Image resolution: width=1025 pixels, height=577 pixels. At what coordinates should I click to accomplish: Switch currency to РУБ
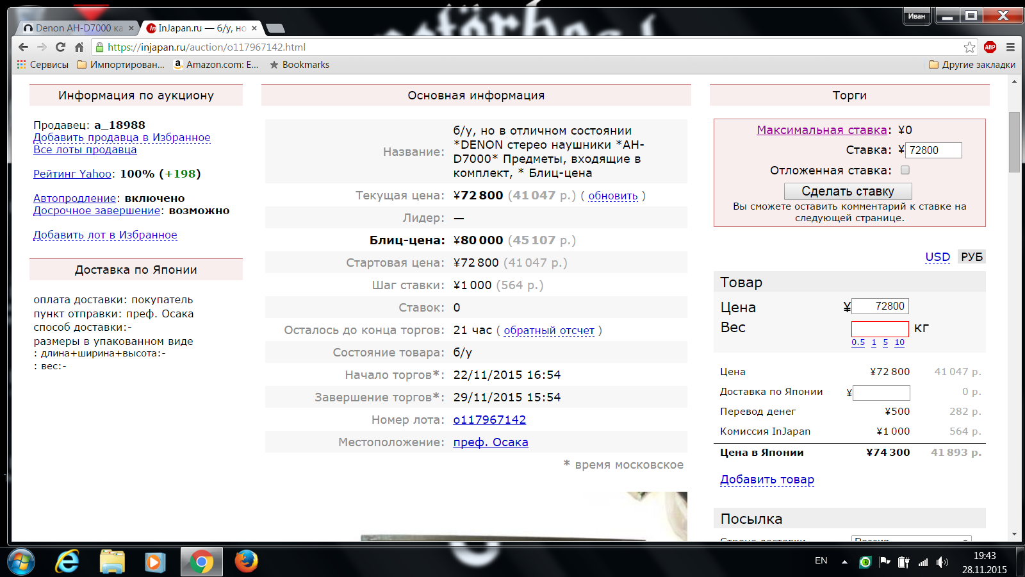(x=971, y=257)
